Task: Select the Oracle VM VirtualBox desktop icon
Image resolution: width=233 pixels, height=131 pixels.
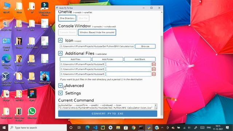Action: (6, 79)
